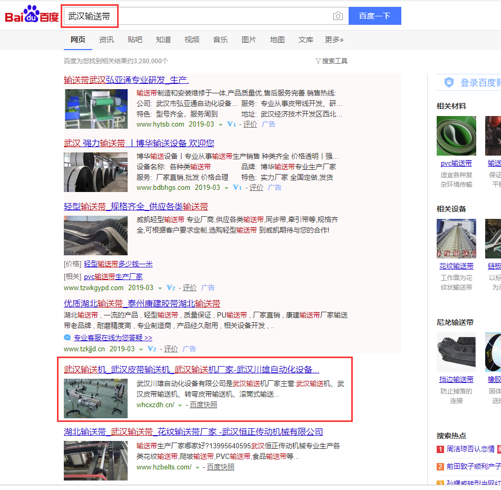Click 广告 label on hytsb.com result
The width and height of the screenshot is (501, 490).
[268, 124]
